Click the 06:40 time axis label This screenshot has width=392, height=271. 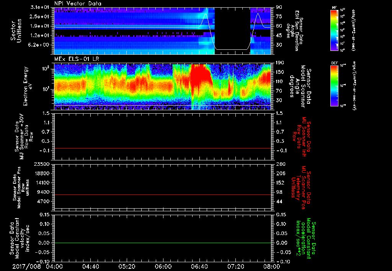[199, 266]
